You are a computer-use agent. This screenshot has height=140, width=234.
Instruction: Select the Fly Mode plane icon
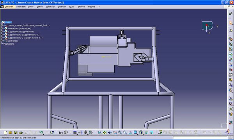99,132
